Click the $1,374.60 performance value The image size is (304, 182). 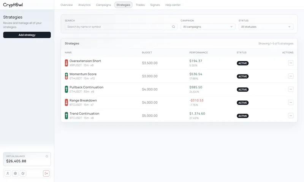point(197,114)
